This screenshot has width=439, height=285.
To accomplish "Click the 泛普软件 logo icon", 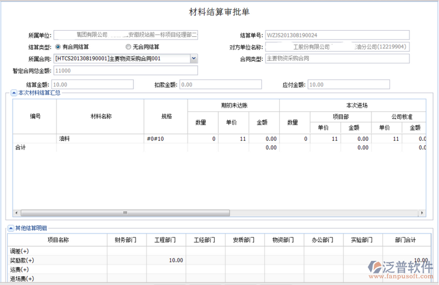I will [x=376, y=268].
